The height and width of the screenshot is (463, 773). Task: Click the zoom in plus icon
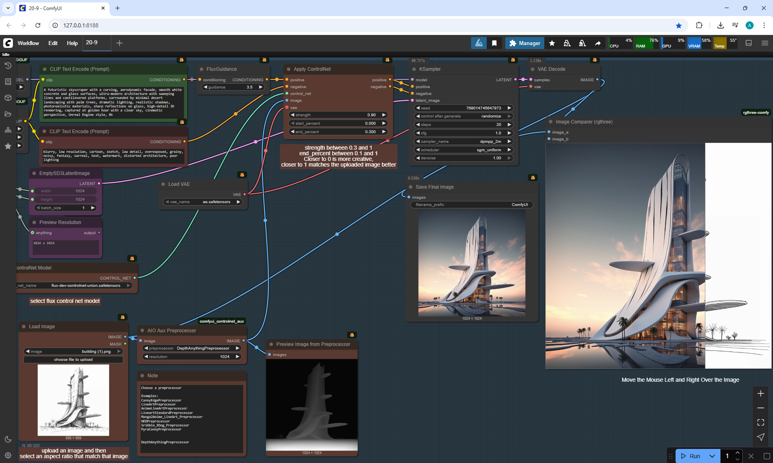[x=760, y=393]
